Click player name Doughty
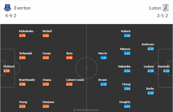The height and width of the screenshot is (112, 173). pyautogui.click(x=125, y=102)
